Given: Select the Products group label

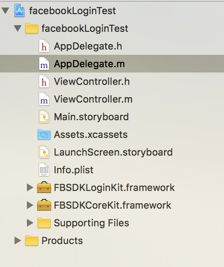Looking at the screenshot, I should pyautogui.click(x=62, y=240).
